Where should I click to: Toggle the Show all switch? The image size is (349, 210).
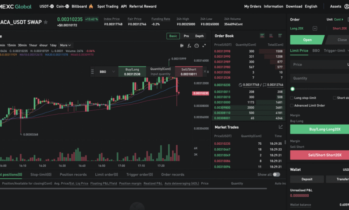(277, 174)
